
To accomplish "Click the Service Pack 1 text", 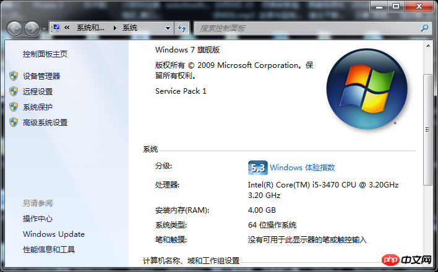I will [x=181, y=91].
